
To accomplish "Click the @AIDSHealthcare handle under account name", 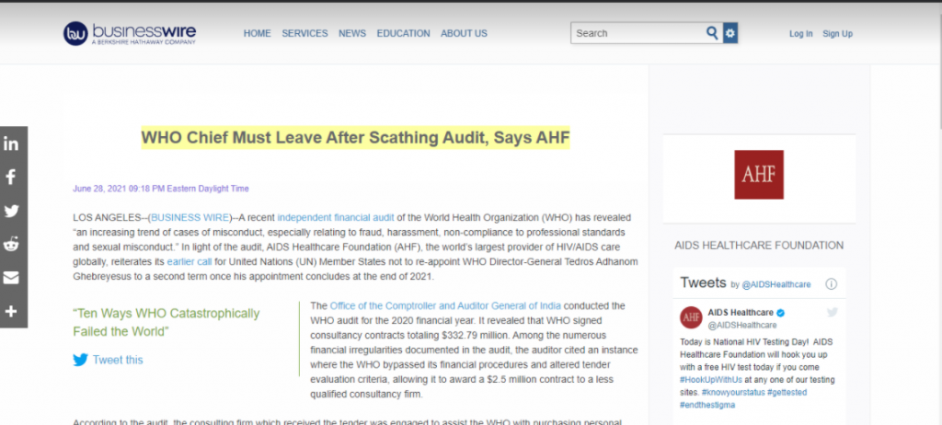I will (742, 326).
